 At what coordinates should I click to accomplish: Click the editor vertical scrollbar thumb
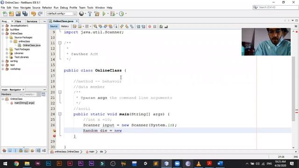coord(293,89)
